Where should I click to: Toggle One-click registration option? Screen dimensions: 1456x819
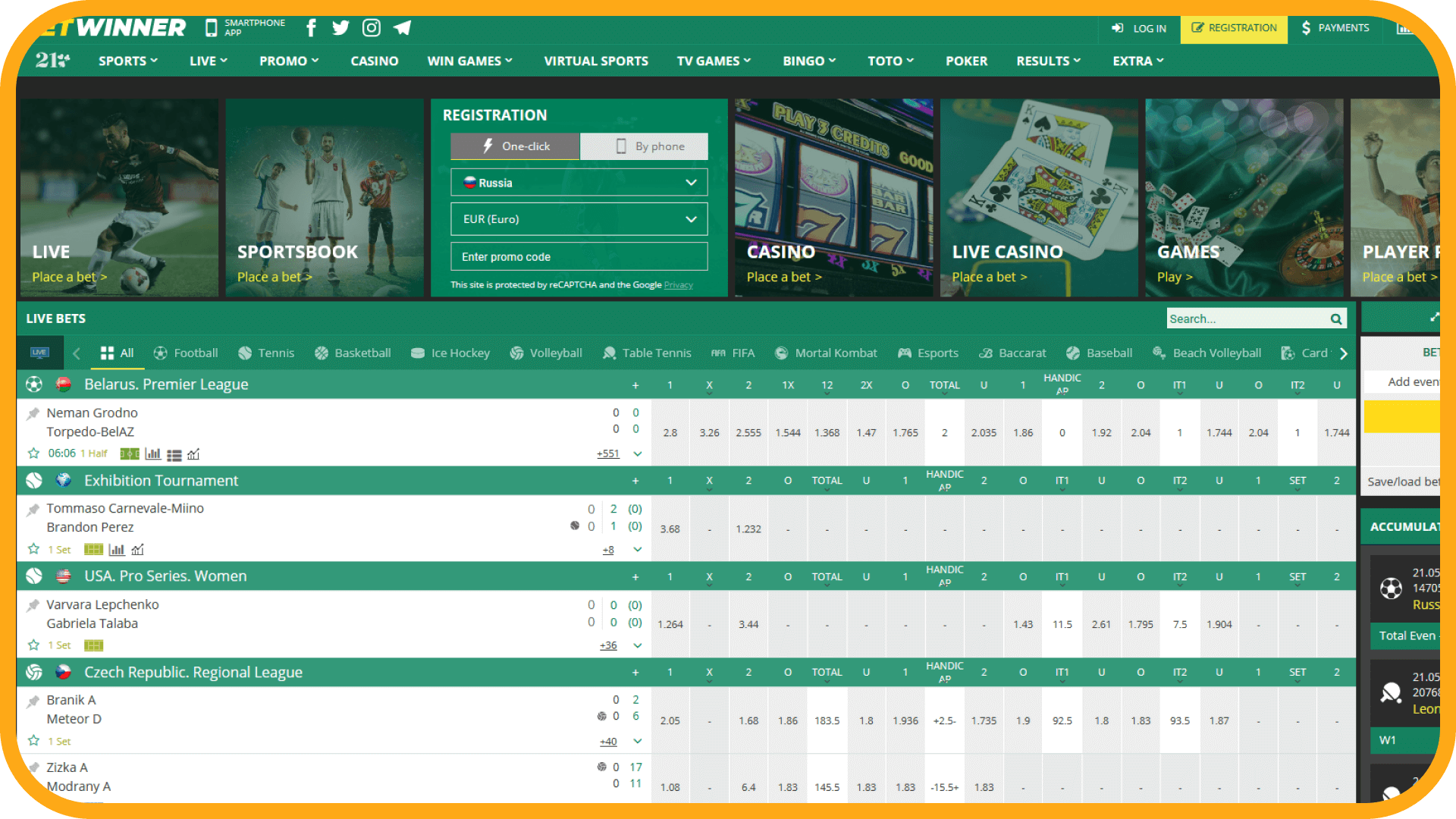pyautogui.click(x=516, y=145)
